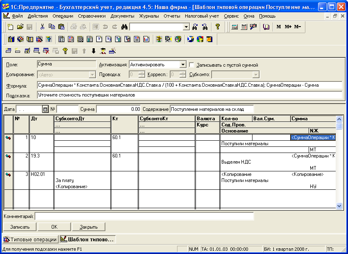Click the yellow question mark Help icon
This screenshot has height=254, width=348.
pyautogui.click(x=218, y=27)
